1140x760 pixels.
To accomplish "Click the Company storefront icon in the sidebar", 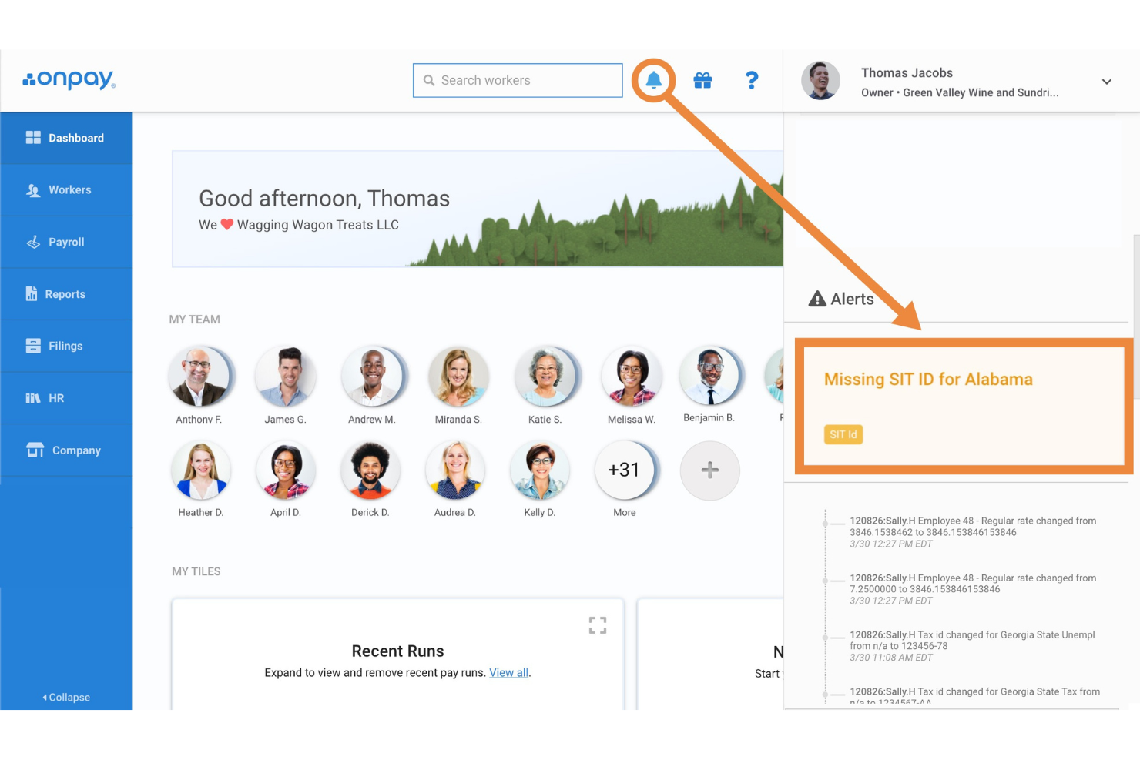I will point(35,450).
